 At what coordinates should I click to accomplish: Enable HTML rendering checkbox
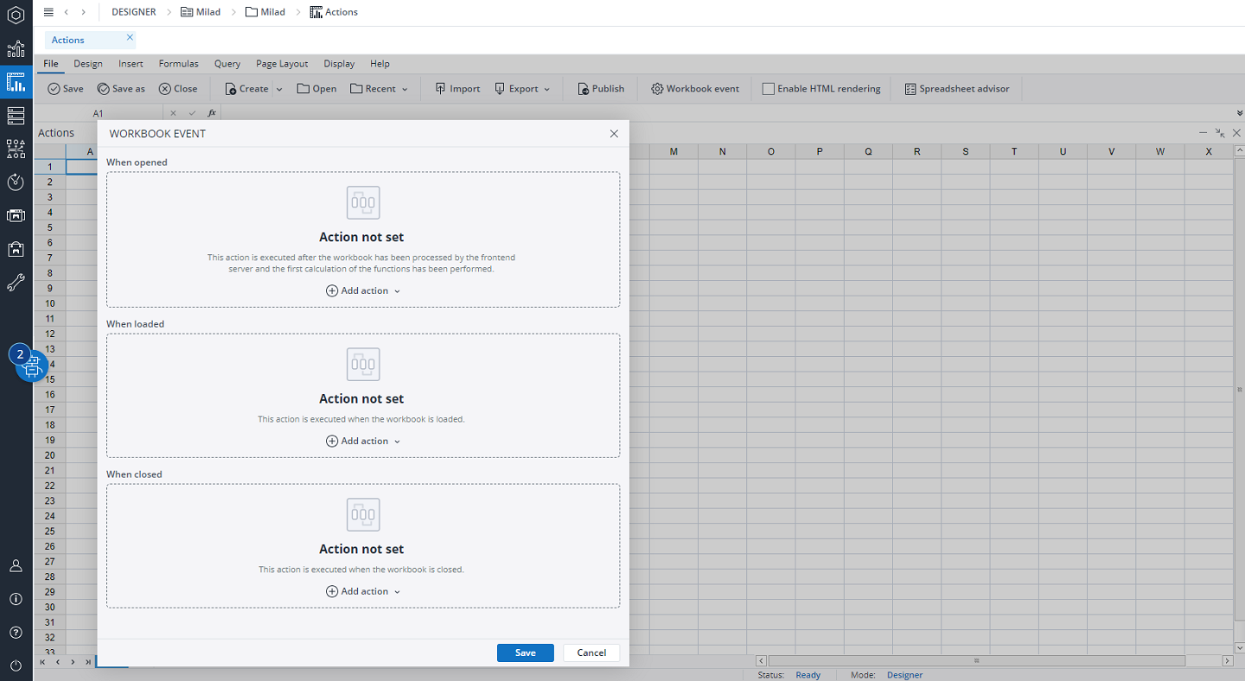(x=768, y=89)
